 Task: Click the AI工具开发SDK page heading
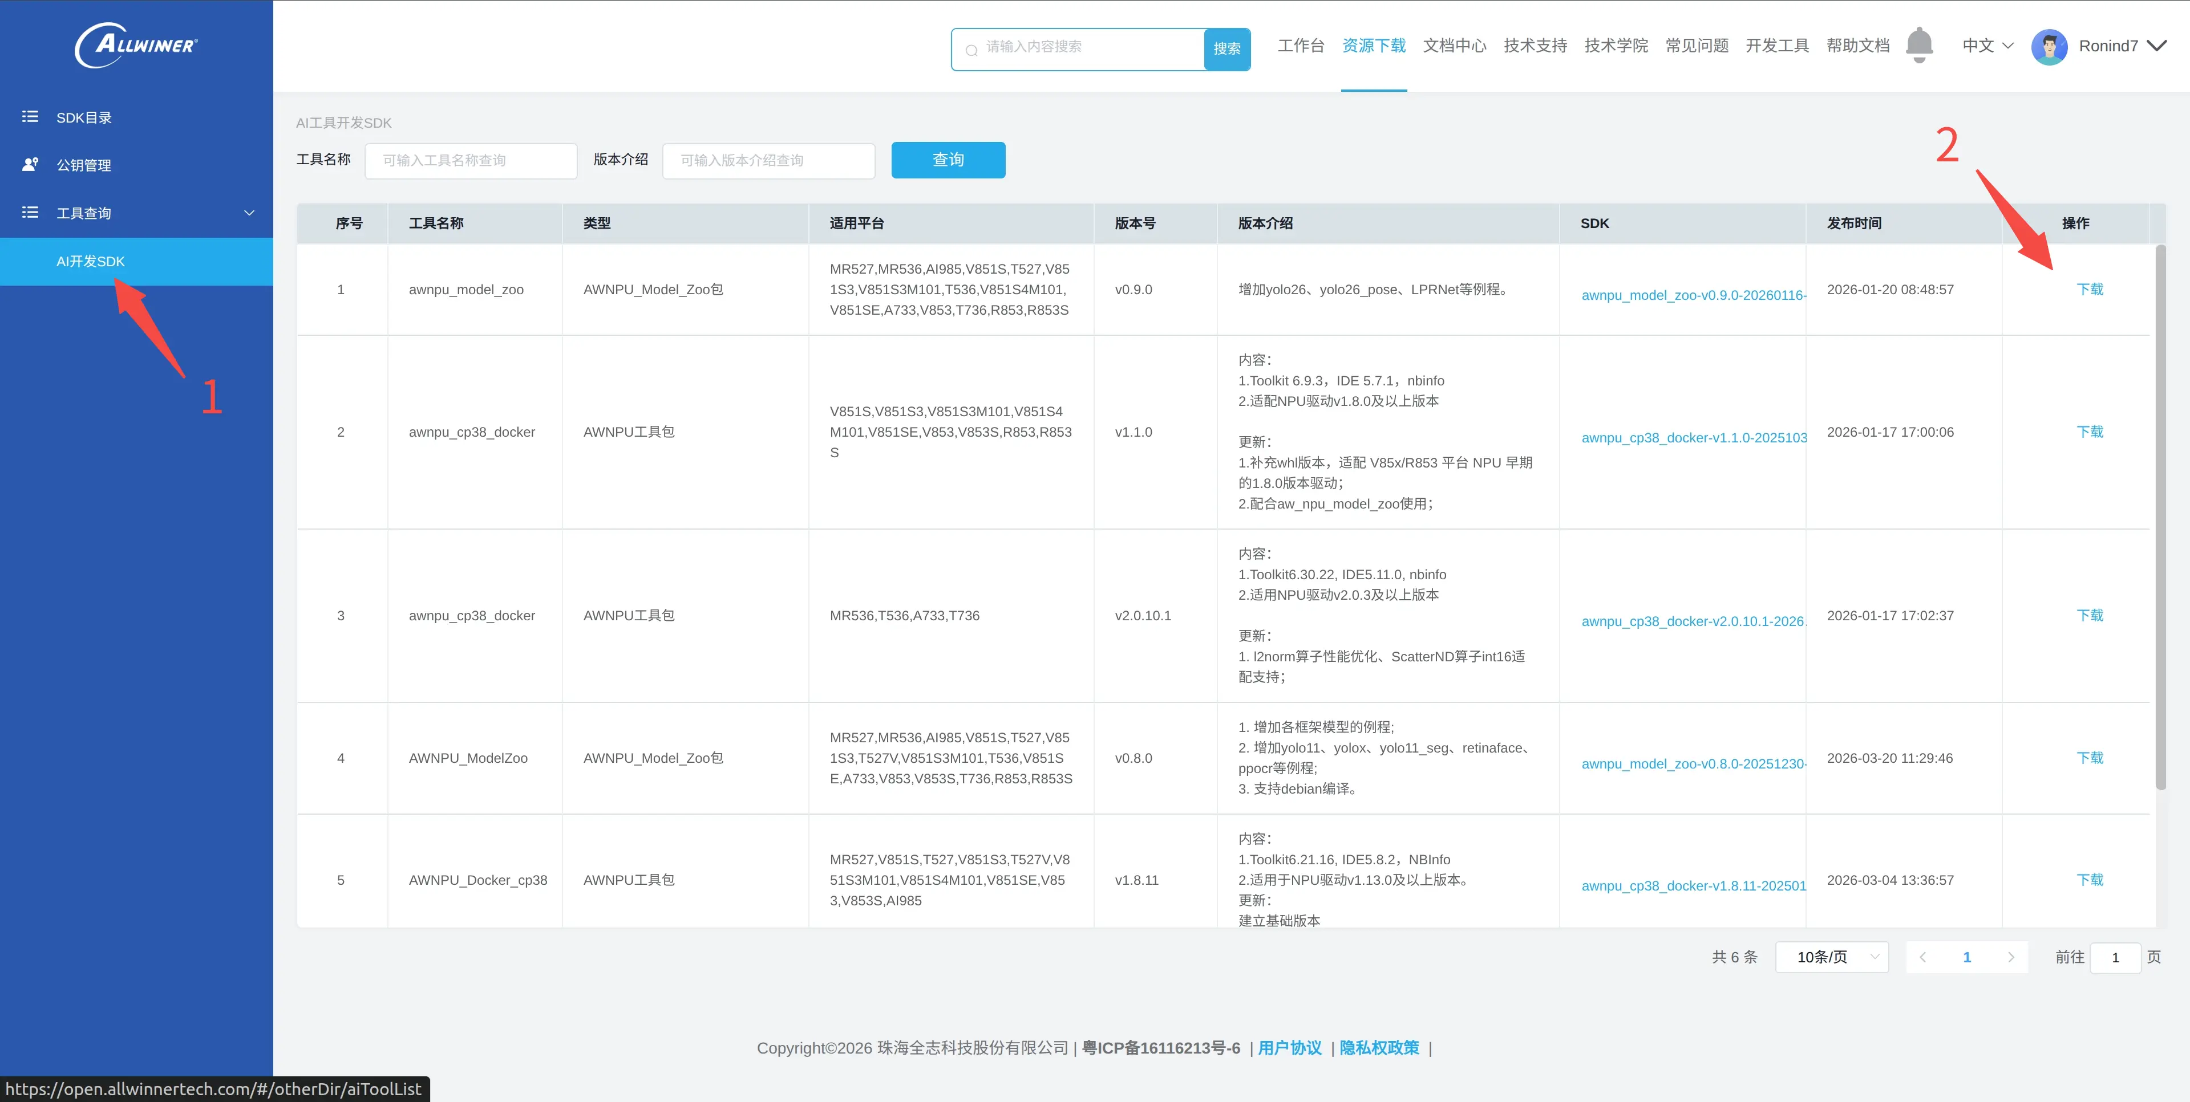coord(343,123)
